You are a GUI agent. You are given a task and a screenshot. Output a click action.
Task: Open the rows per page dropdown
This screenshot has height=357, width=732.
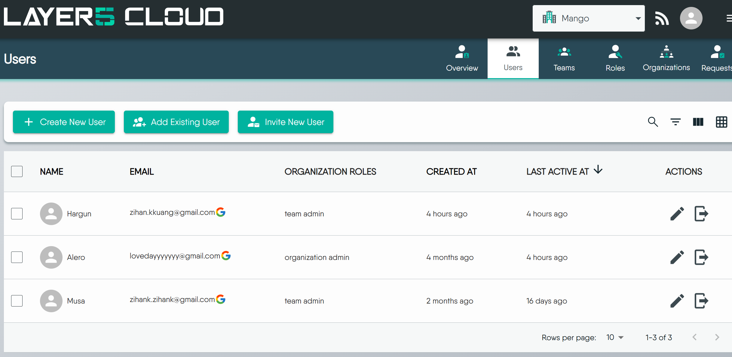[614, 337]
